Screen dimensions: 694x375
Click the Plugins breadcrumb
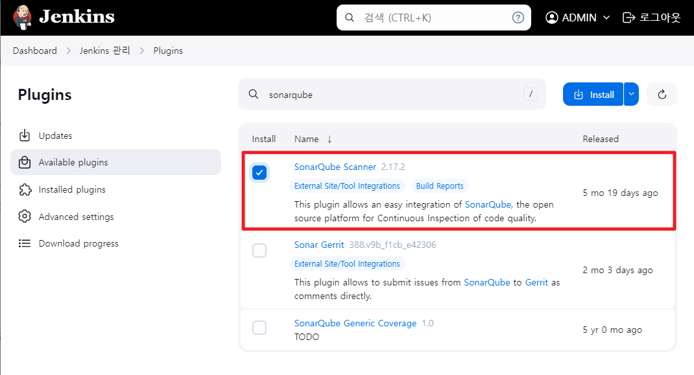tap(168, 51)
